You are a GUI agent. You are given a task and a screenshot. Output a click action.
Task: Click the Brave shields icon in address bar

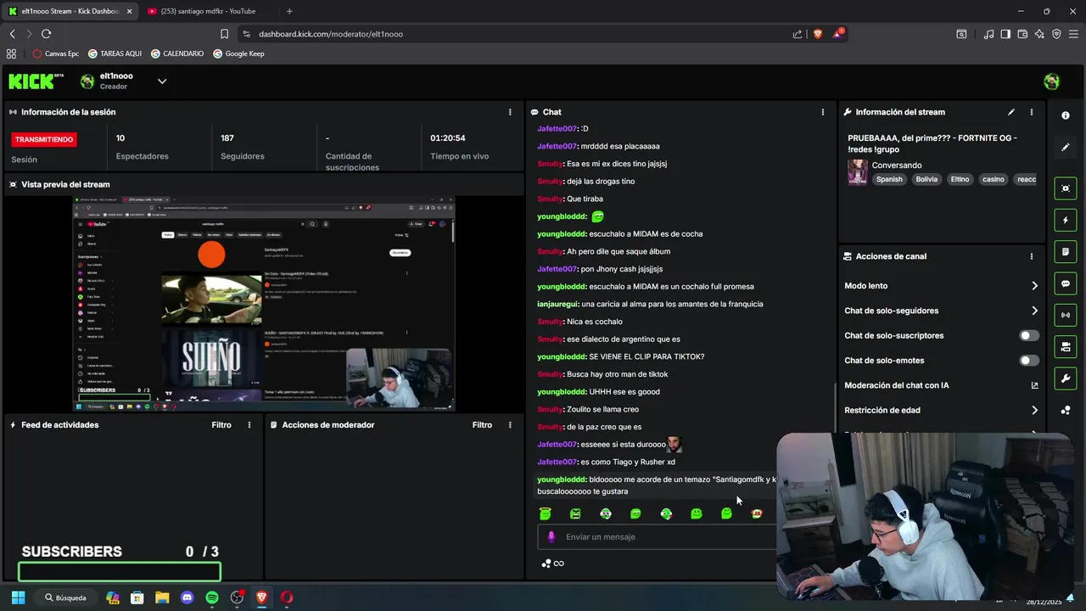click(x=818, y=34)
